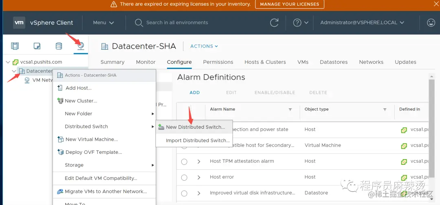Click vCenter icon in Host error row
This screenshot has width=440, height=205.
point(404,177)
